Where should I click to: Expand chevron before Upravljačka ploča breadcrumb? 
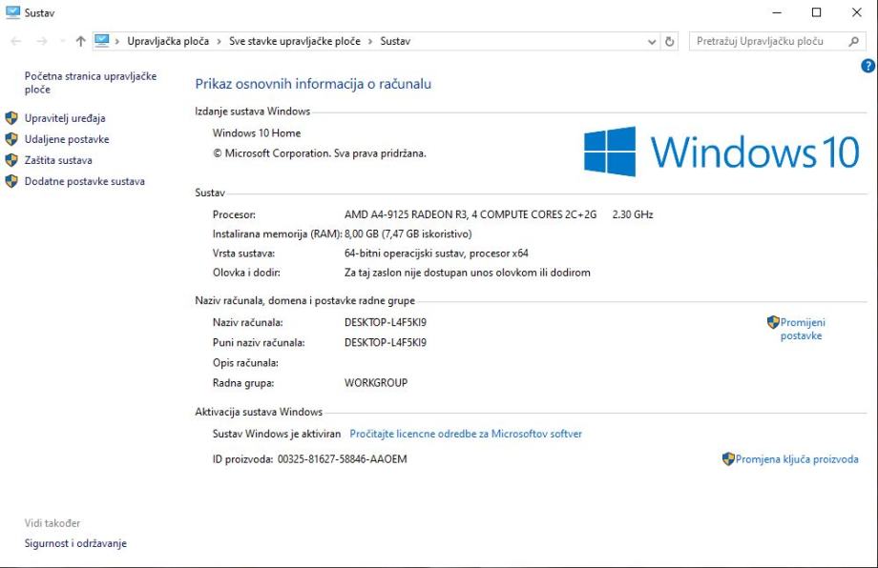[117, 41]
